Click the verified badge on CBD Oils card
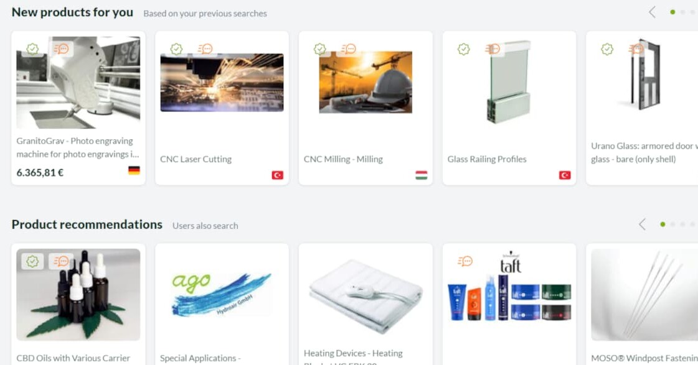 click(32, 261)
